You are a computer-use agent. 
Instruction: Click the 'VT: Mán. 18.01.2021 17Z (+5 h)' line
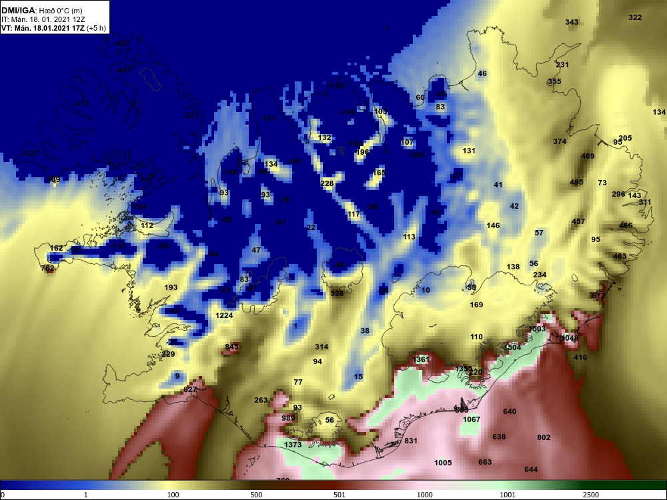tap(53, 28)
